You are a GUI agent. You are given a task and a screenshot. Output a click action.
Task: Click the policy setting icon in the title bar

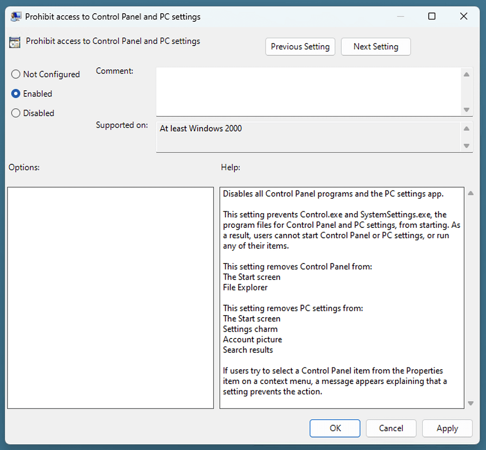[15, 16]
